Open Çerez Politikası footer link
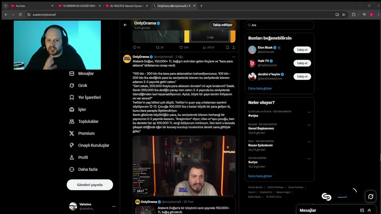381x214 pixels. [296, 187]
